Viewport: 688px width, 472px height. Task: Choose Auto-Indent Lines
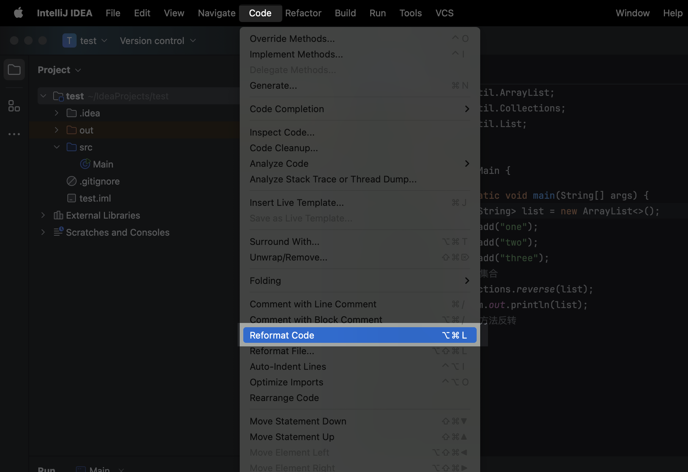[x=360, y=367]
